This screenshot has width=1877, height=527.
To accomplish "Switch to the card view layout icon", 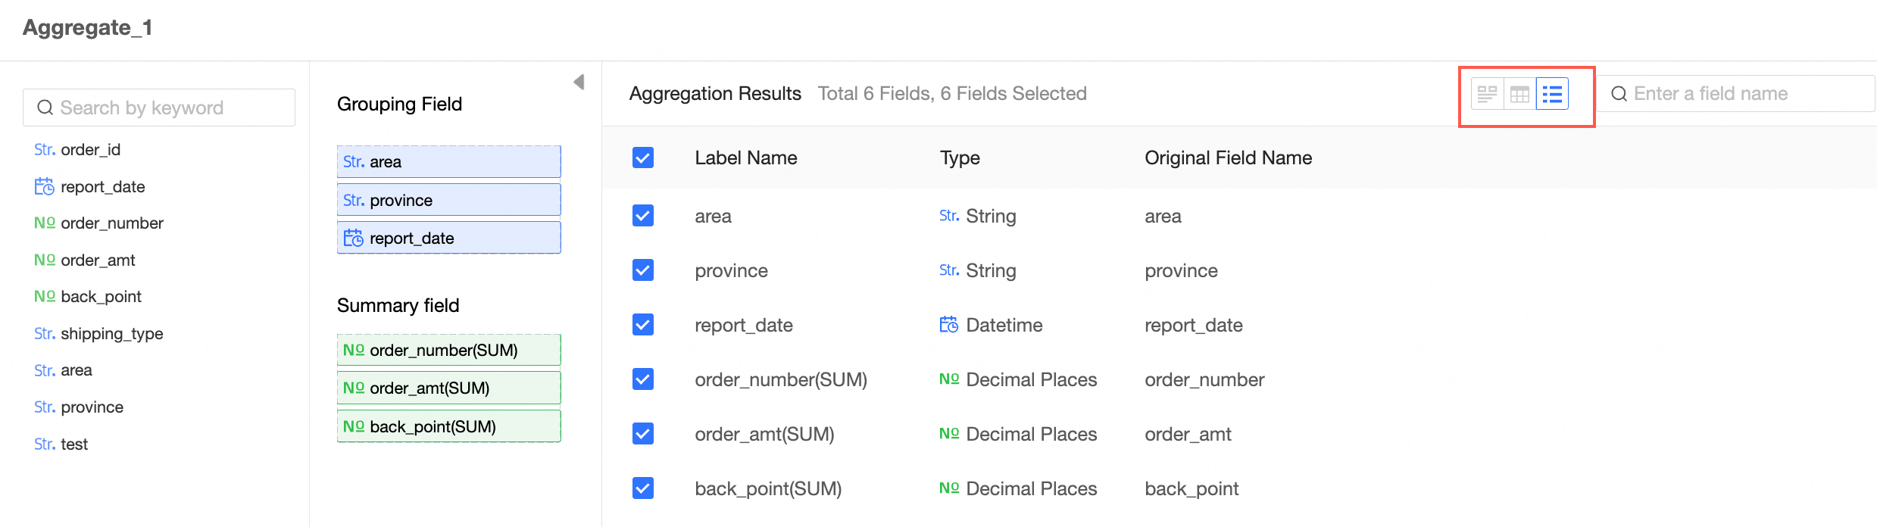I will point(1487,94).
